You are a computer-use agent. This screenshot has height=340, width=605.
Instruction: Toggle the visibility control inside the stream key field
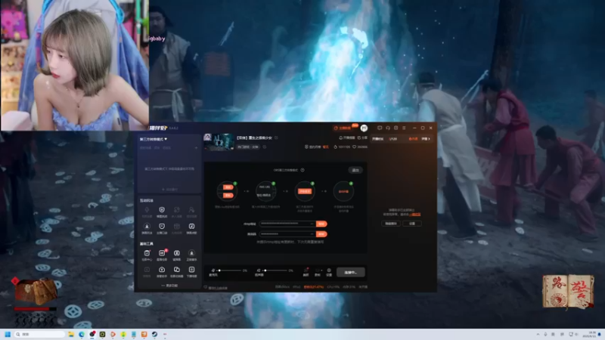pyautogui.click(x=312, y=234)
